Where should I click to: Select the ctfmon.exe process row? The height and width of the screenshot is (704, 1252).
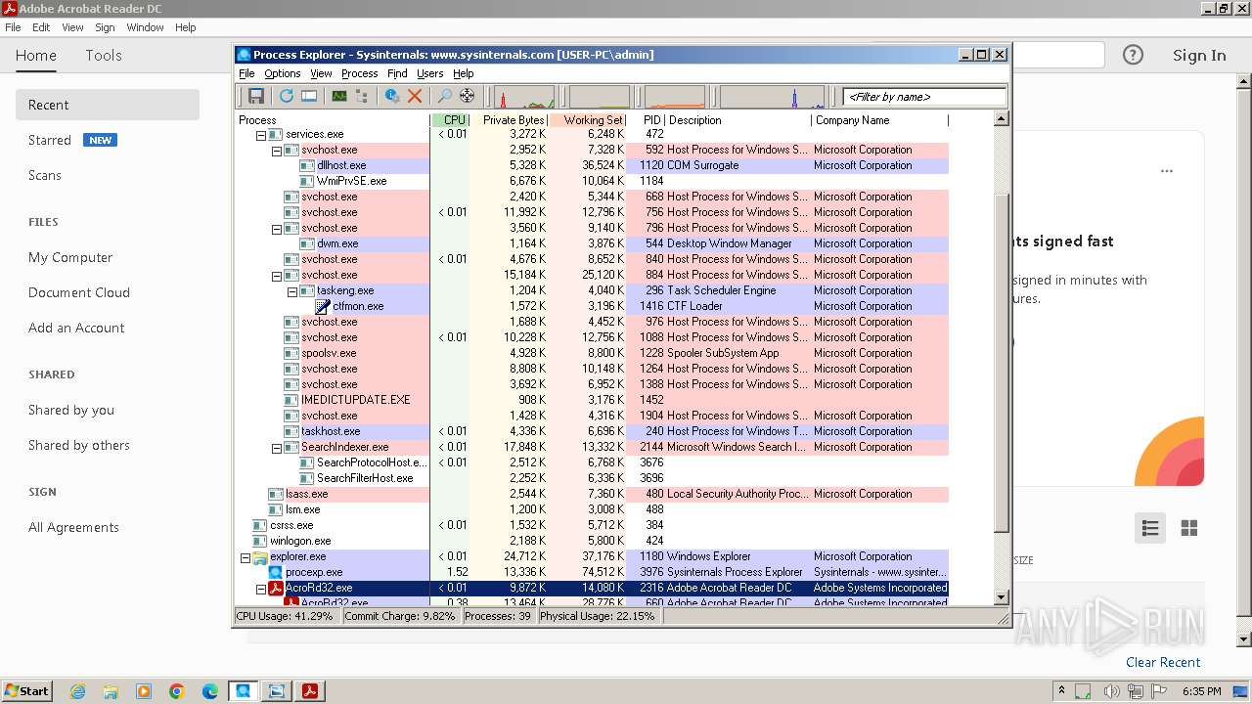592,306
